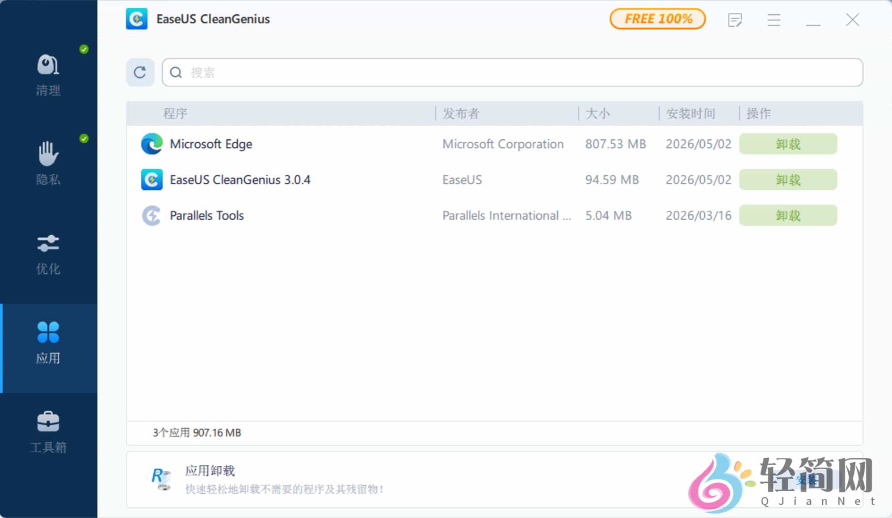Open the 清理 cleanup section
892x518 pixels.
[x=48, y=75]
